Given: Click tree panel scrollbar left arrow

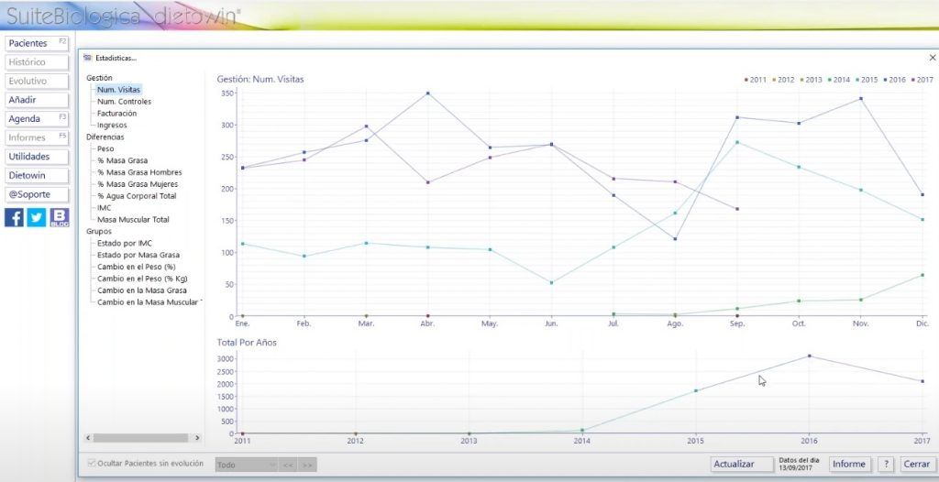Looking at the screenshot, I should [88, 438].
